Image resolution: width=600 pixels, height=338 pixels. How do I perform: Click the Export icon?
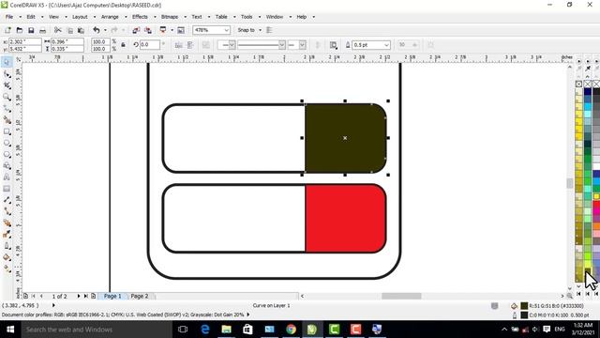[x=148, y=30]
